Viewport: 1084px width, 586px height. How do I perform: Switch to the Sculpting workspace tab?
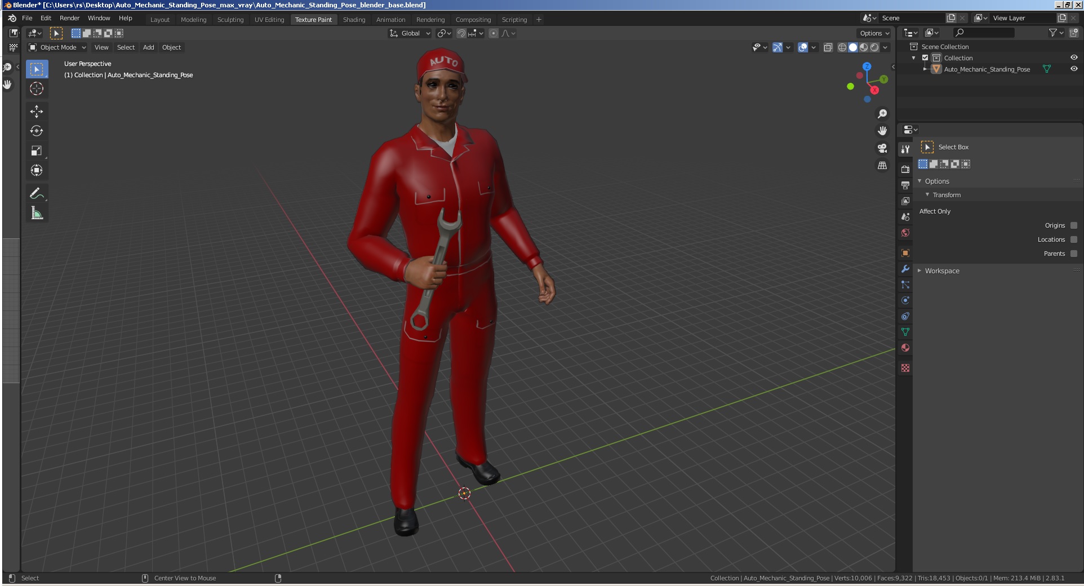(230, 20)
